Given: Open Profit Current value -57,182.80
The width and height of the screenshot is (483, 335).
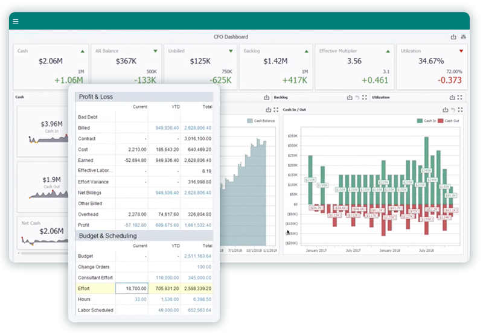Looking at the screenshot, I should (x=135, y=225).
